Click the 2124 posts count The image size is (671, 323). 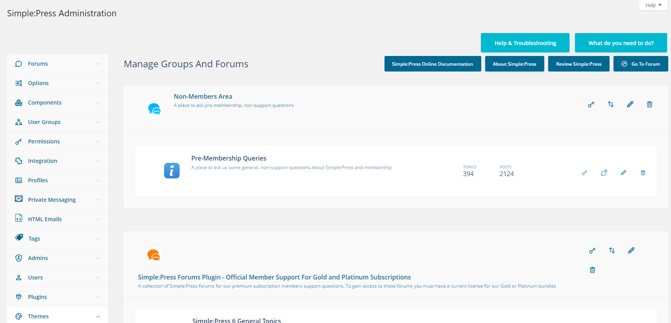click(507, 174)
